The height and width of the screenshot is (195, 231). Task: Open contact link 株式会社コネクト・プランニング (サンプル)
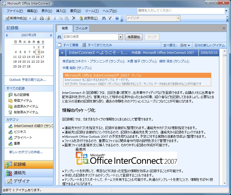click(x=94, y=61)
